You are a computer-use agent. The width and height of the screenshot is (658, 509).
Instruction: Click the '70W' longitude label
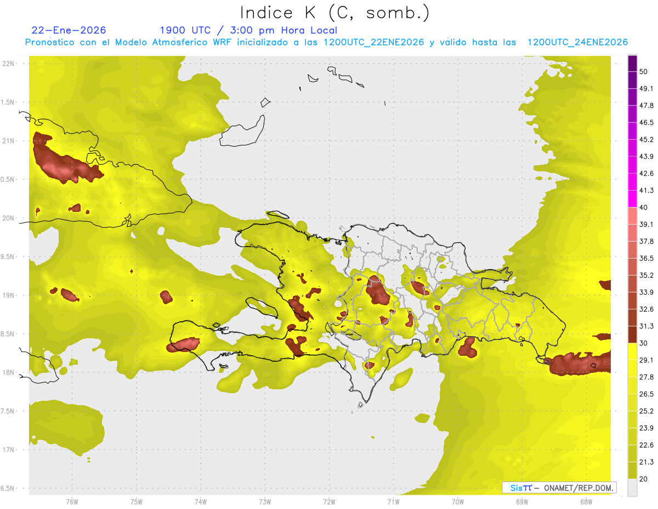click(x=457, y=501)
